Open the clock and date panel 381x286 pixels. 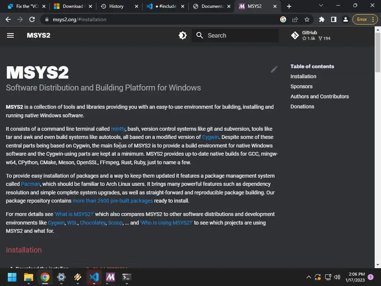pyautogui.click(x=355, y=277)
